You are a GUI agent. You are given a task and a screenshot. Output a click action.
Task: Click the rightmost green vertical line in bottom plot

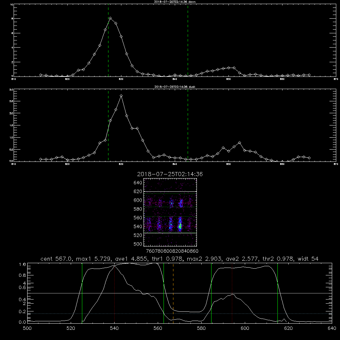tap(277, 293)
